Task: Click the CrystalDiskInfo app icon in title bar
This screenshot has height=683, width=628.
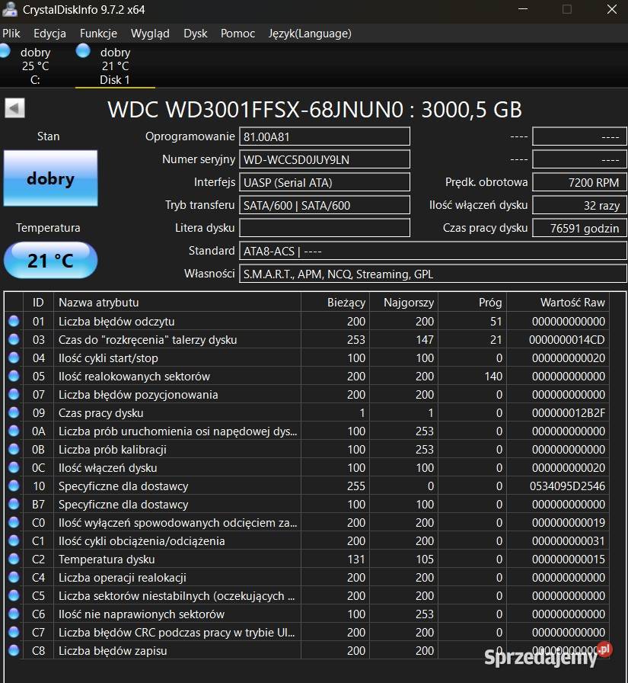Action: [9, 9]
